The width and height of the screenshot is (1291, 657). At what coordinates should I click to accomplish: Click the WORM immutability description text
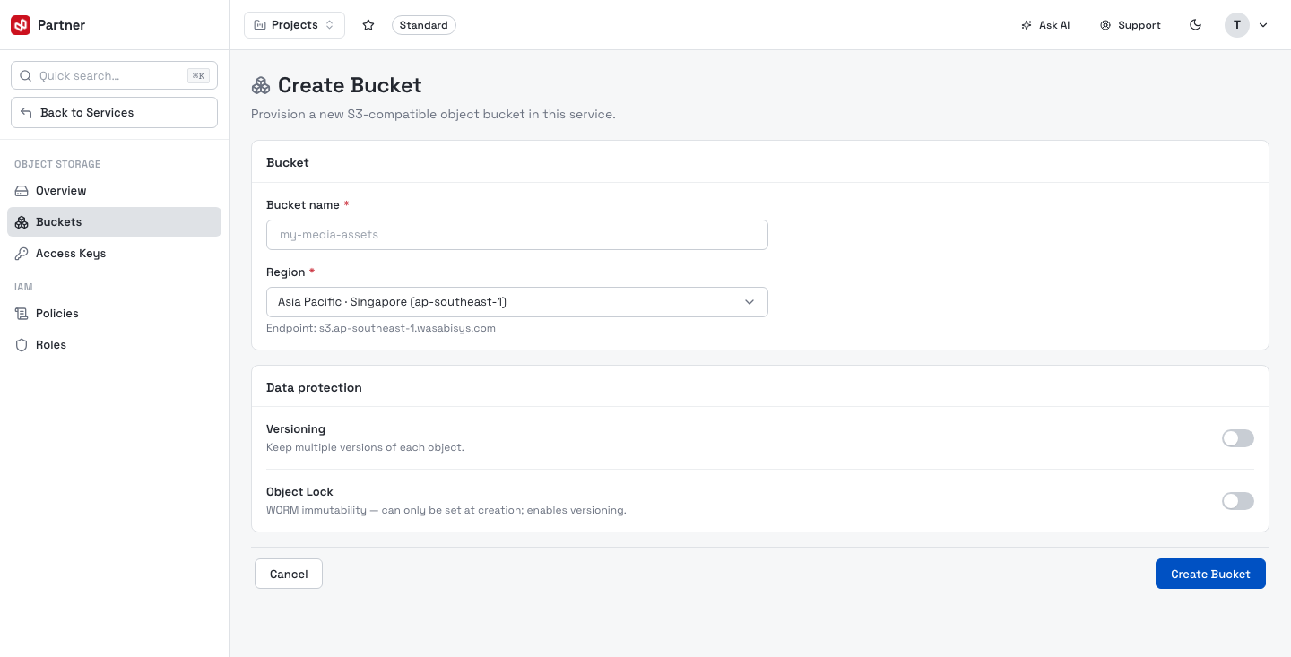[x=446, y=510]
